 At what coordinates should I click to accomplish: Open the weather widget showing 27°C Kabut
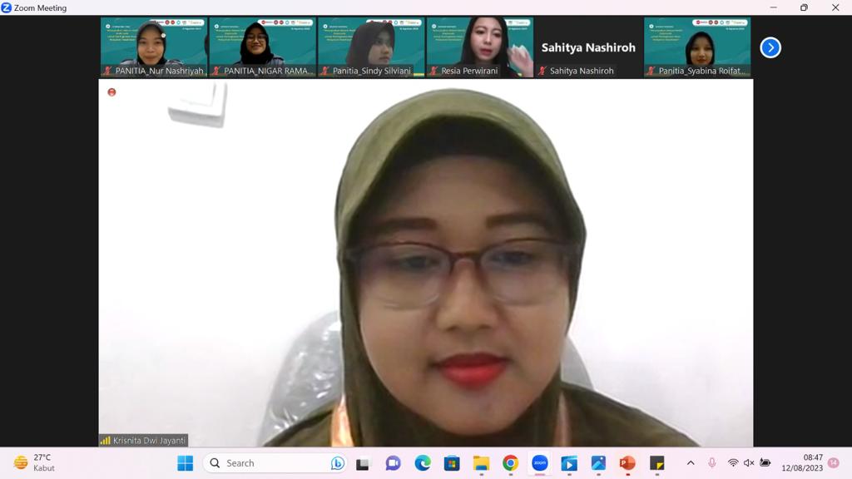pyautogui.click(x=33, y=463)
